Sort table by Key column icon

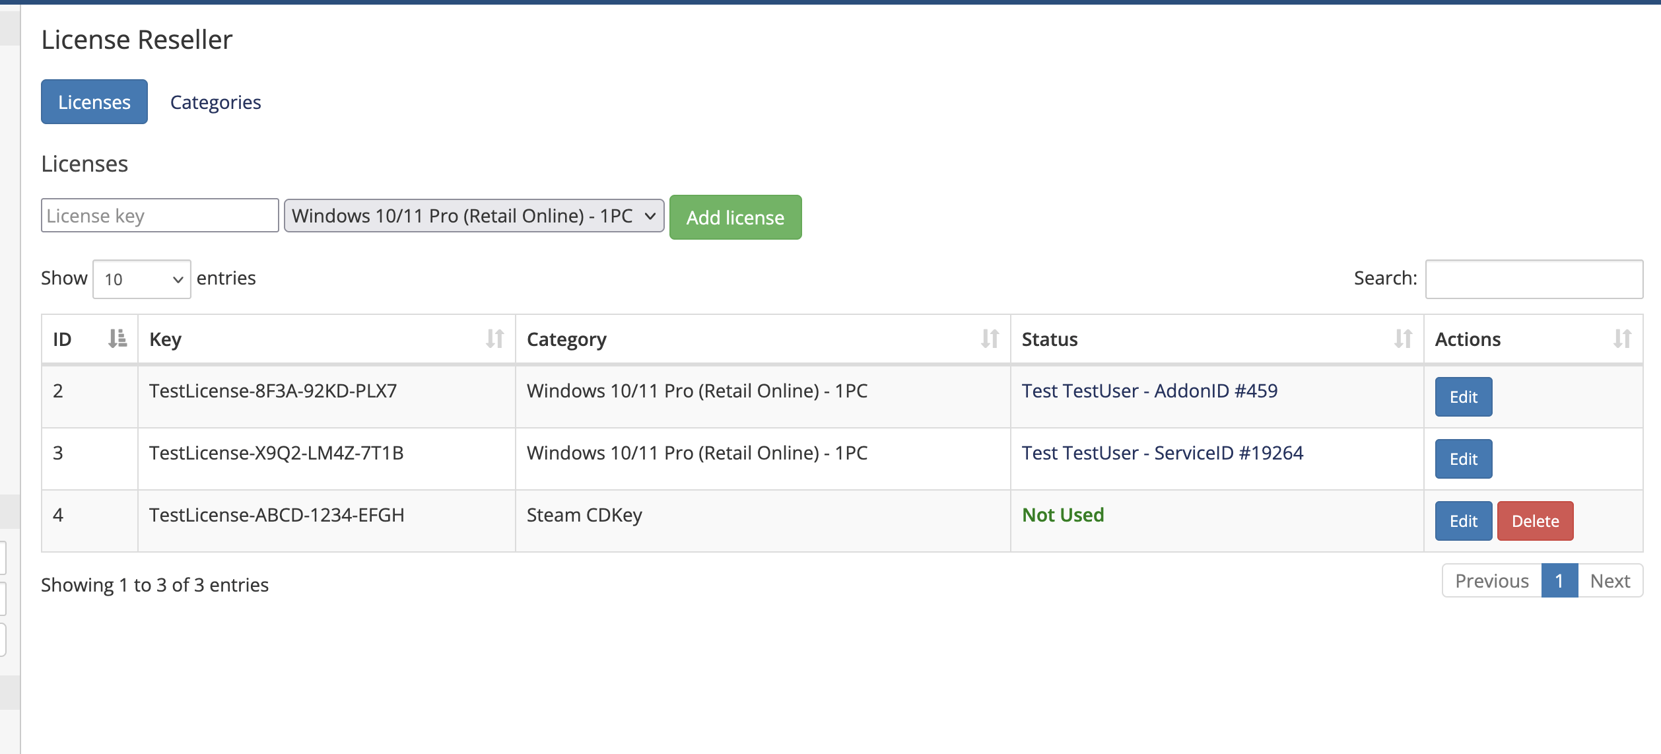[494, 339]
